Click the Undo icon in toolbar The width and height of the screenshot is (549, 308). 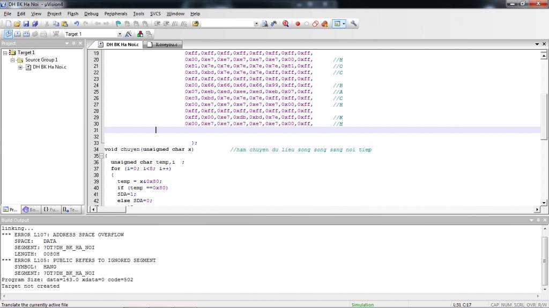coord(77,24)
